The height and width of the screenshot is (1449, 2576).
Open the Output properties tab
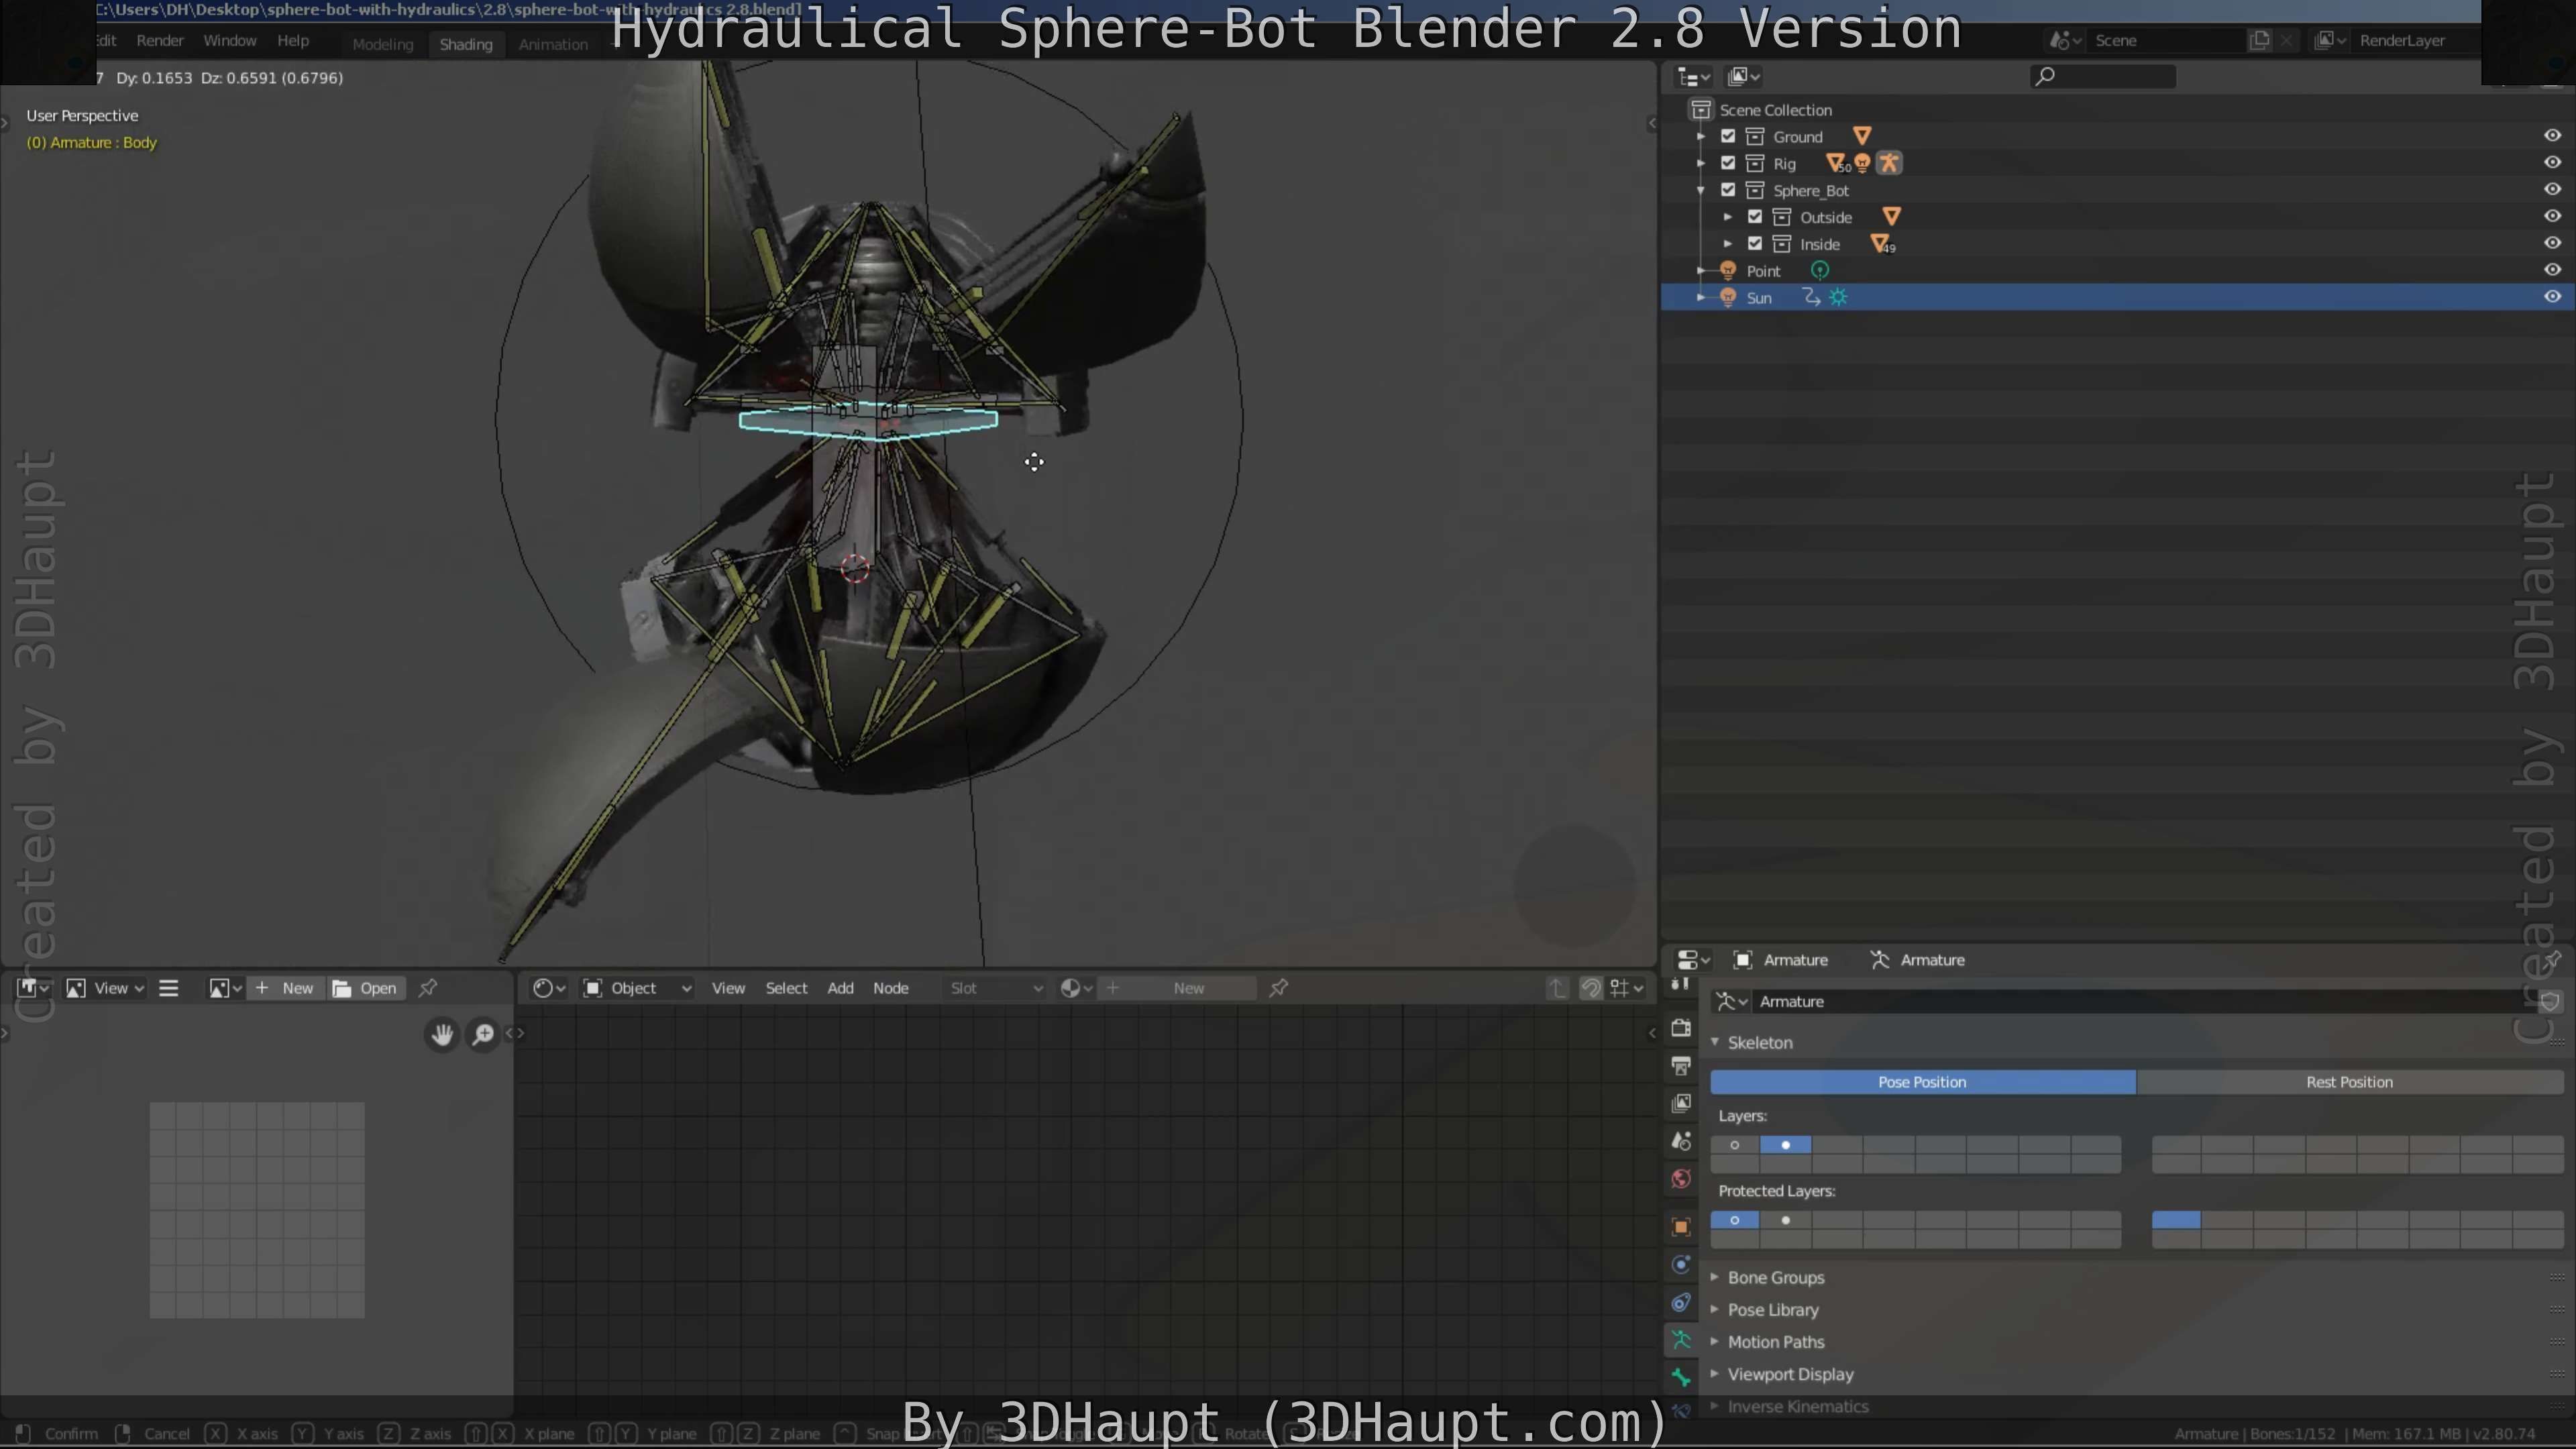tap(1681, 1066)
